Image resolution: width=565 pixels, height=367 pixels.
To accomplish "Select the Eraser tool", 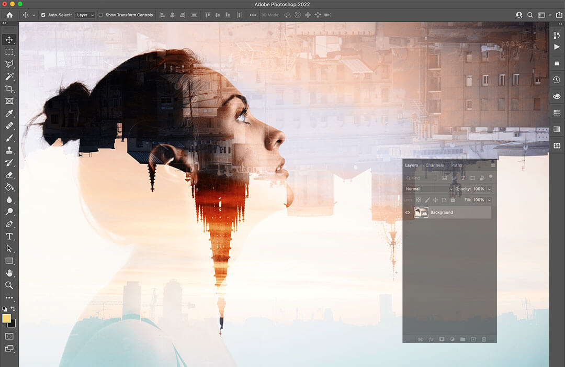I will coord(9,175).
